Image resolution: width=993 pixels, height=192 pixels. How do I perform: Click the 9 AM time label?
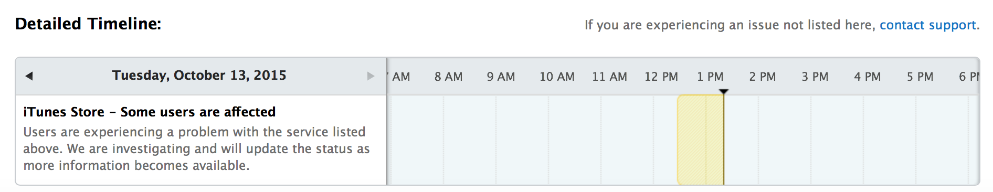coord(501,77)
